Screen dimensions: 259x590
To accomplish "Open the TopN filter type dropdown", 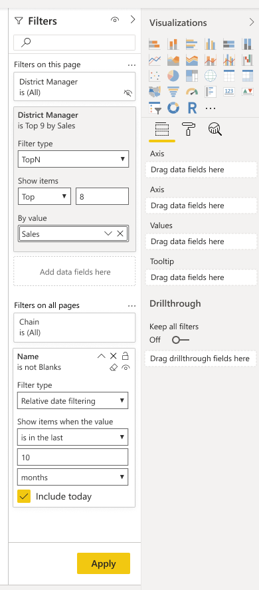I will pyautogui.click(x=73, y=159).
